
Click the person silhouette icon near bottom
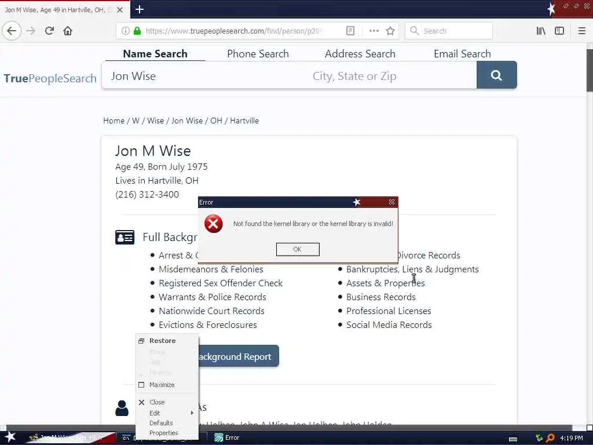click(x=122, y=408)
